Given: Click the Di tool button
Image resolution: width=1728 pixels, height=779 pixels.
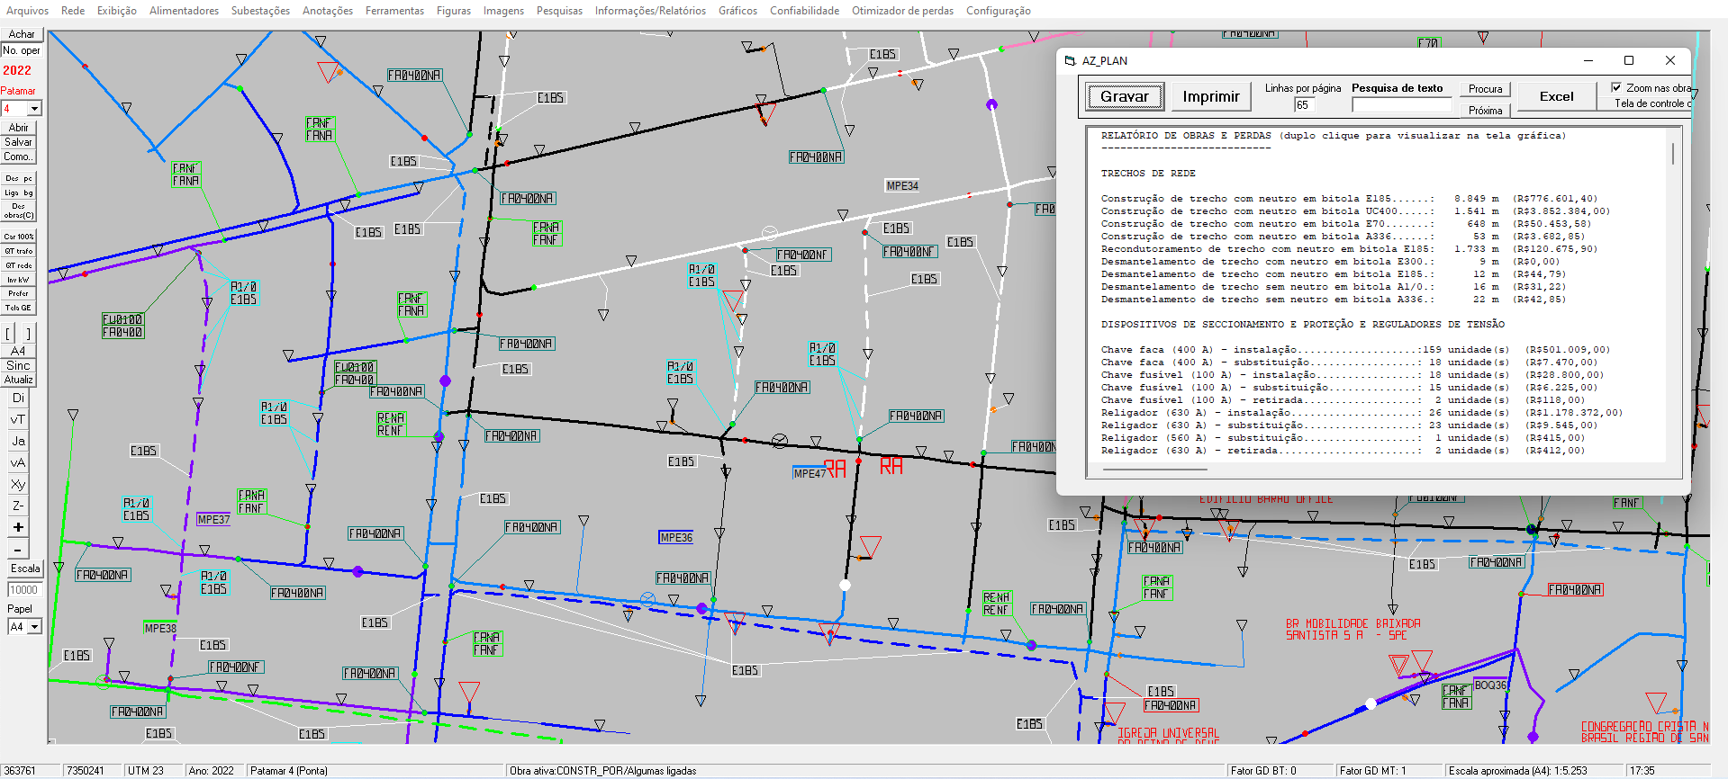Looking at the screenshot, I should tap(18, 398).
